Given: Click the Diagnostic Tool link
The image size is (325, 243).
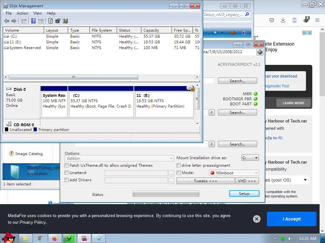Looking at the screenshot, I should point(277,86).
